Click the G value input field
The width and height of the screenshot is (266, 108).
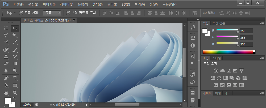point(246,38)
